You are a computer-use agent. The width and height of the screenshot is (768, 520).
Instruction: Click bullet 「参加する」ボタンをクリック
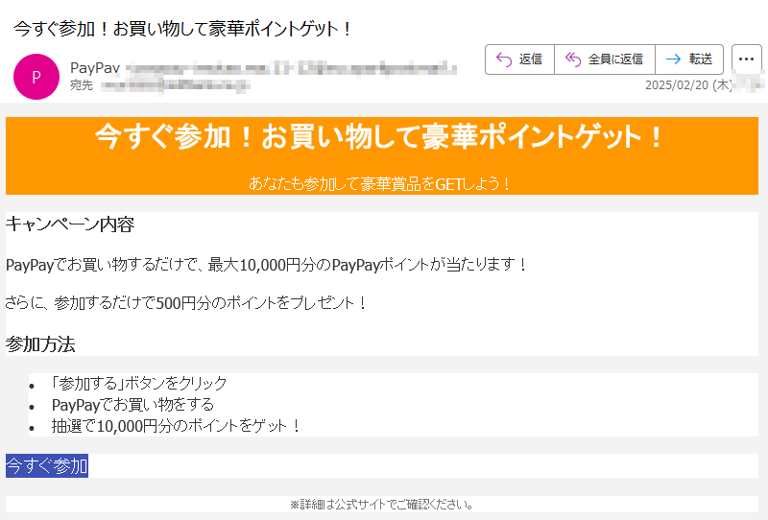point(138,383)
